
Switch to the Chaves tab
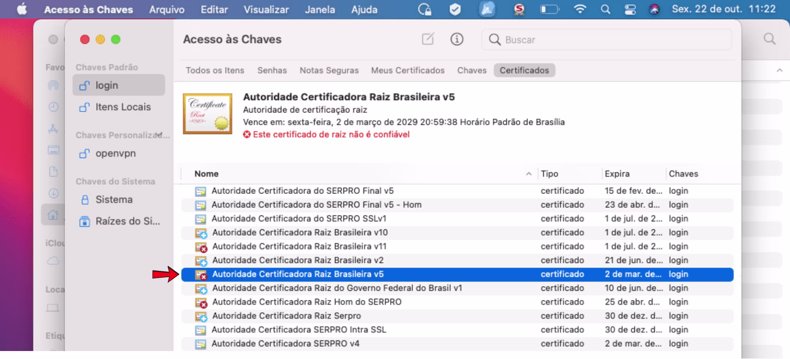(x=472, y=70)
